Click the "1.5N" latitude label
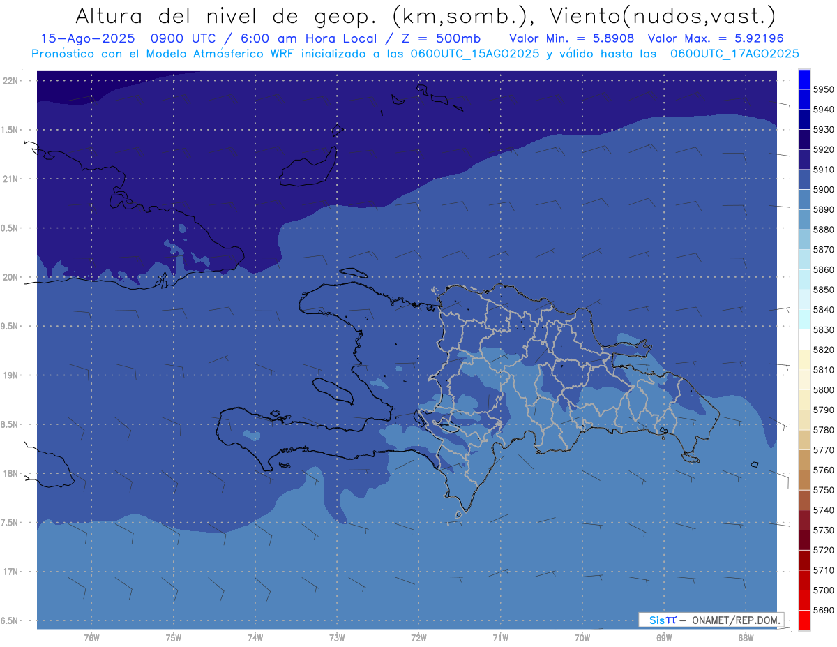 pyautogui.click(x=10, y=130)
